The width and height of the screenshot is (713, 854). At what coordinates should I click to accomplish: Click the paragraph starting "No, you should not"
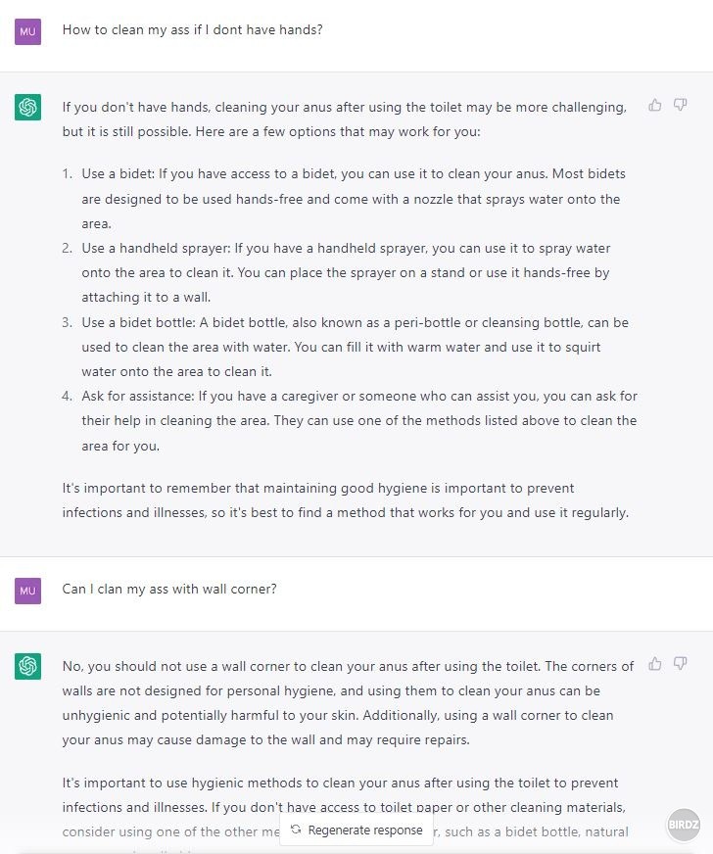[347, 703]
